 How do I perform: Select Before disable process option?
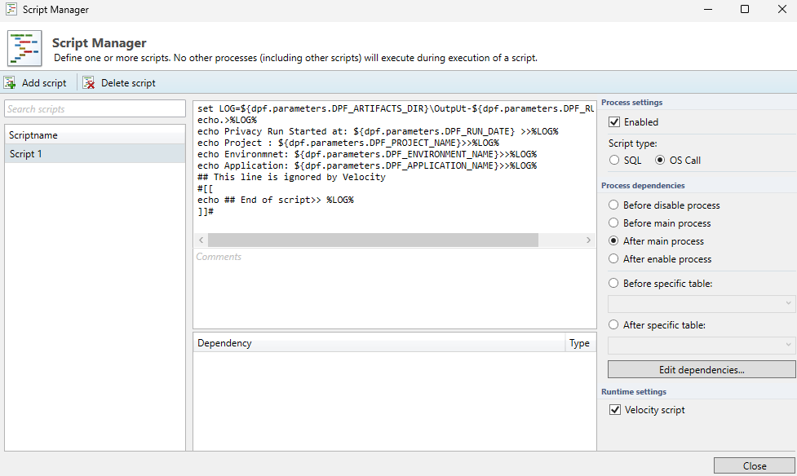[614, 205]
